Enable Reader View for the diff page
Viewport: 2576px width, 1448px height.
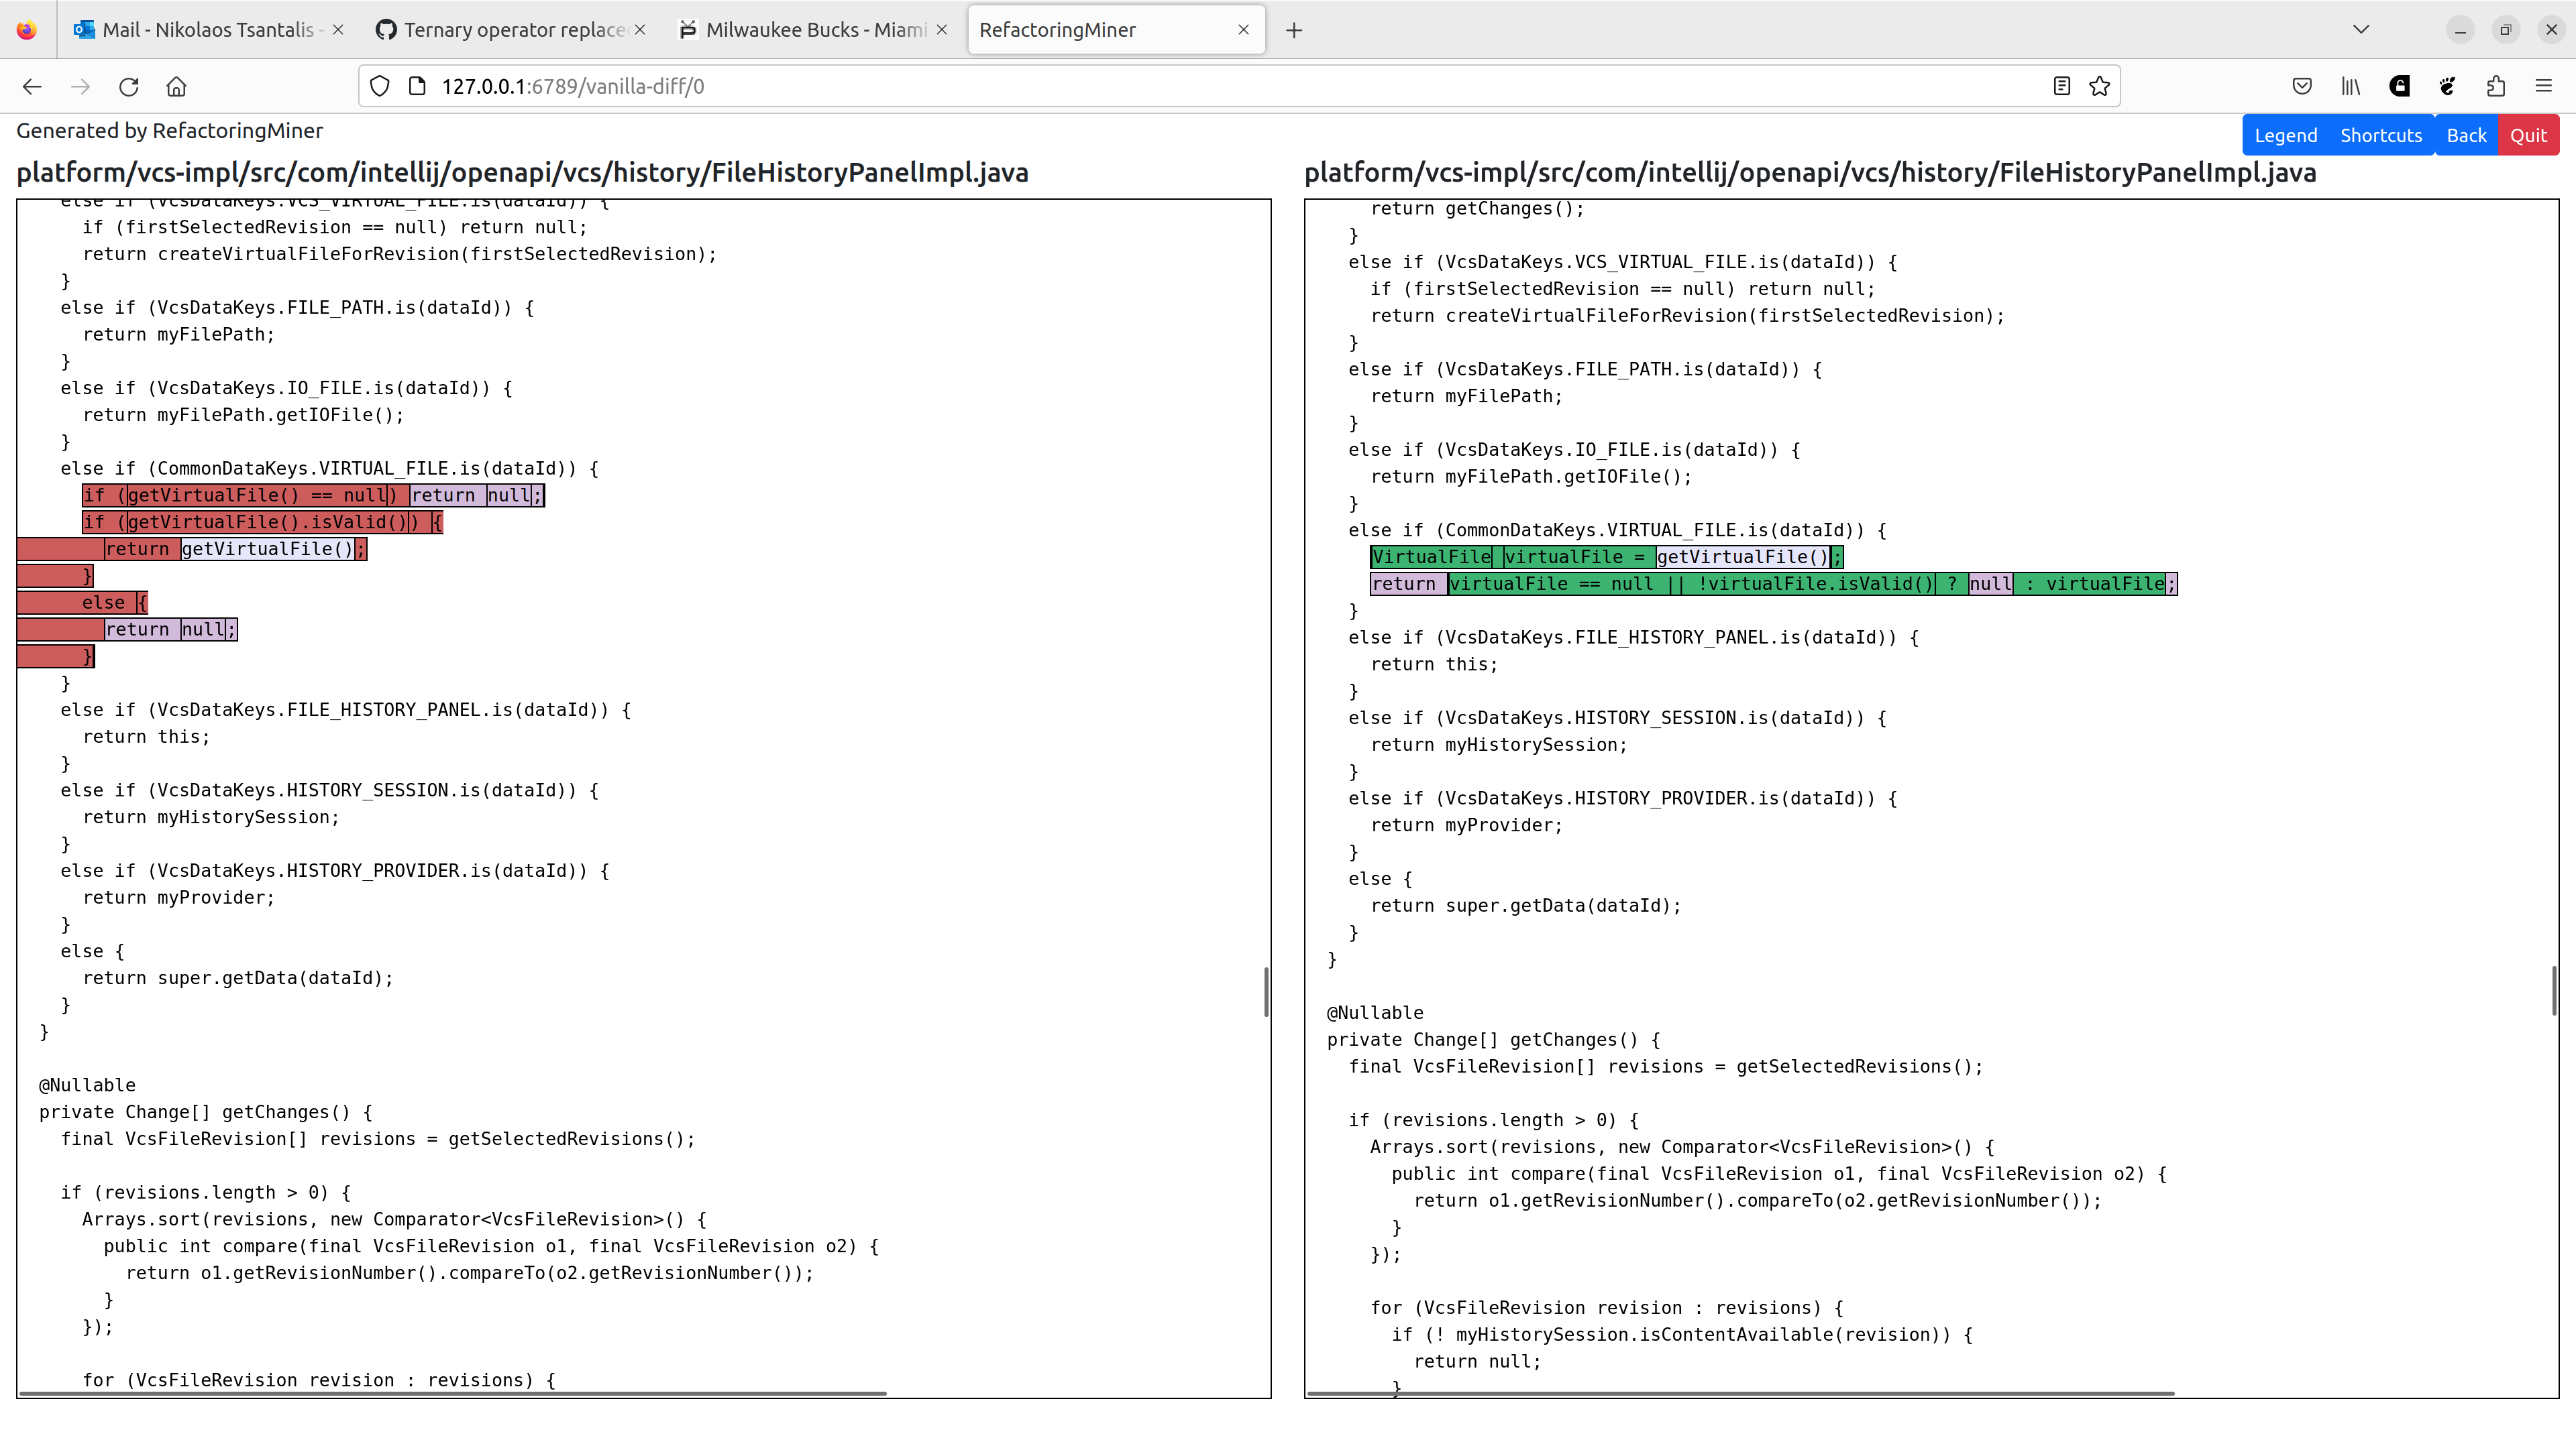(2061, 86)
